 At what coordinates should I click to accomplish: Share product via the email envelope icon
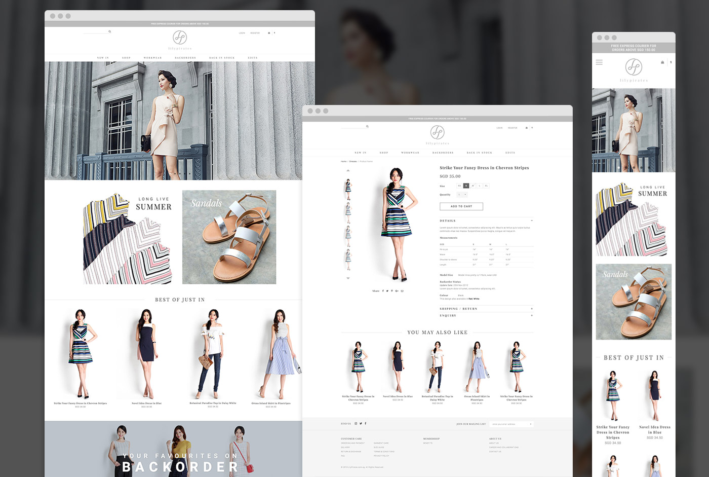pyautogui.click(x=402, y=291)
